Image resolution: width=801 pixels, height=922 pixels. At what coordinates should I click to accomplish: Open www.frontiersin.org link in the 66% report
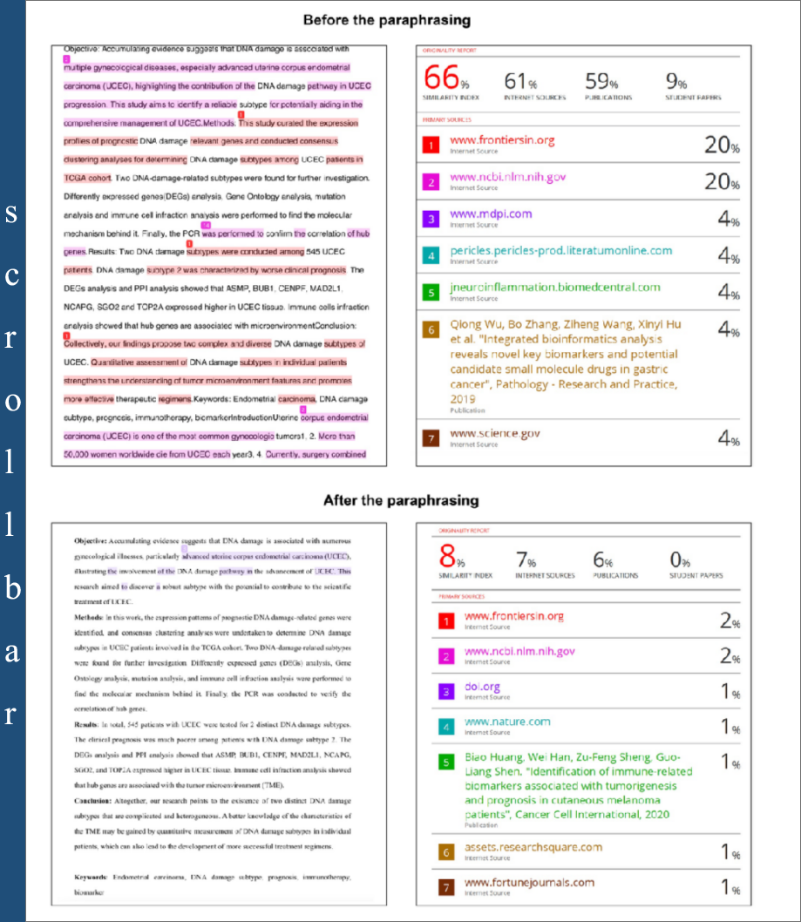pyautogui.click(x=502, y=140)
